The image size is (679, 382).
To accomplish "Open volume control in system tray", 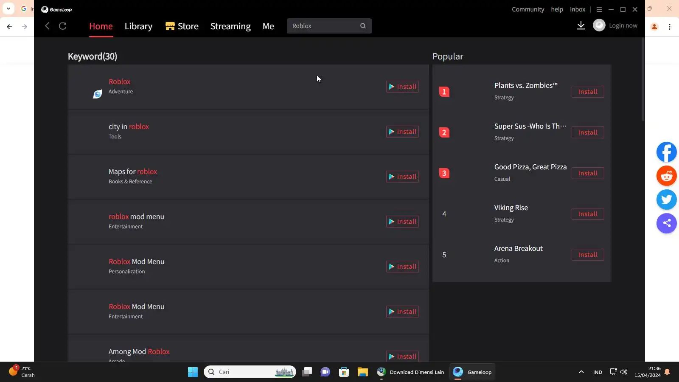I will (624, 372).
